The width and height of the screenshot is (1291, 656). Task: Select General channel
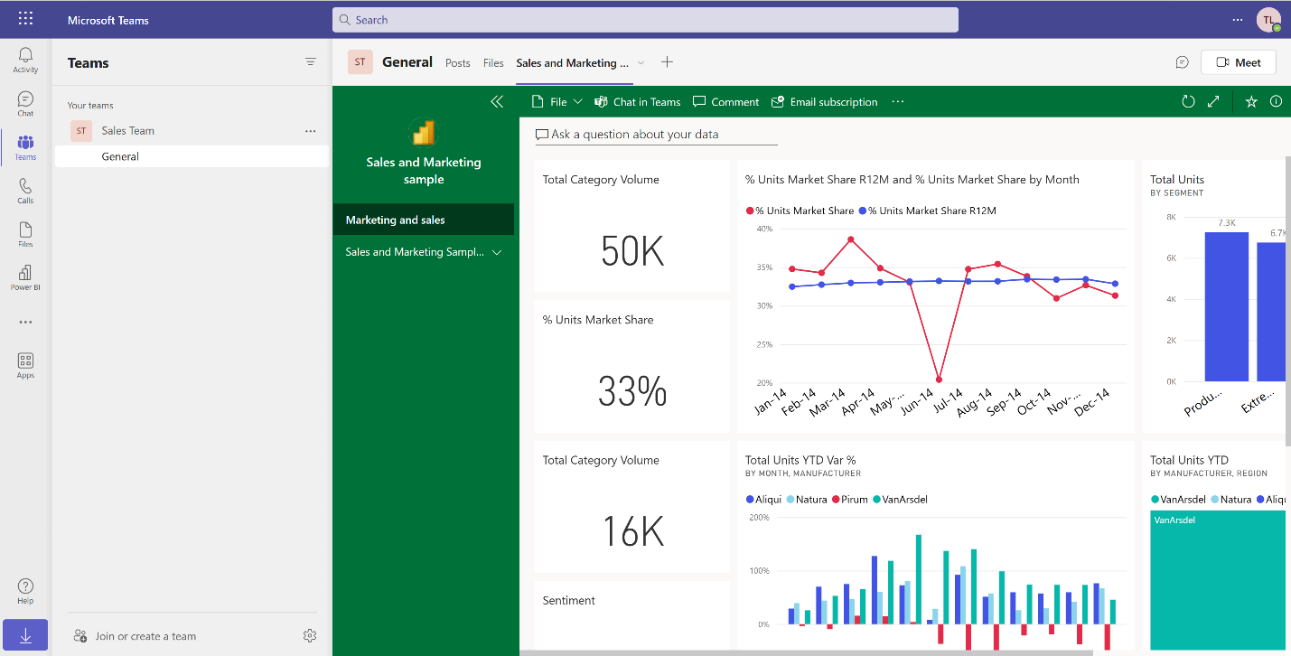pyautogui.click(x=192, y=156)
